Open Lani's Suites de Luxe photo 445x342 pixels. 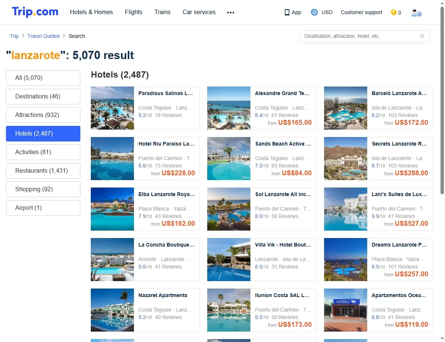tap(346, 209)
